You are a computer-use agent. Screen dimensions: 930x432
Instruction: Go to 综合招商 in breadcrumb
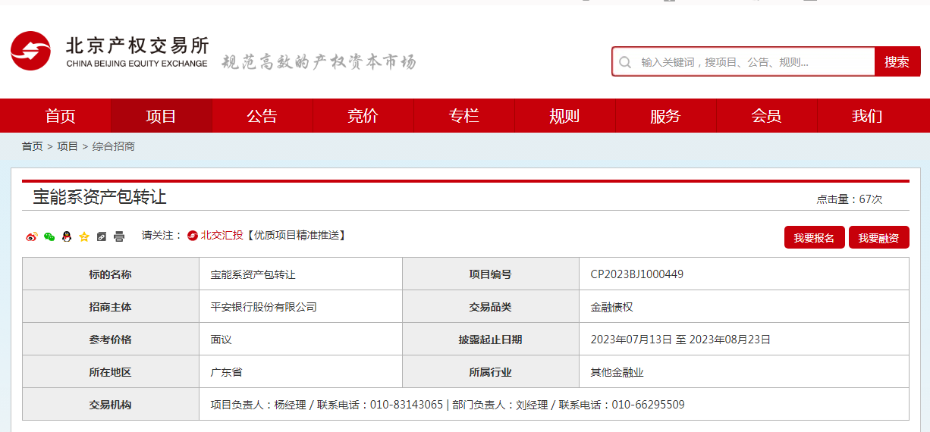(x=114, y=146)
